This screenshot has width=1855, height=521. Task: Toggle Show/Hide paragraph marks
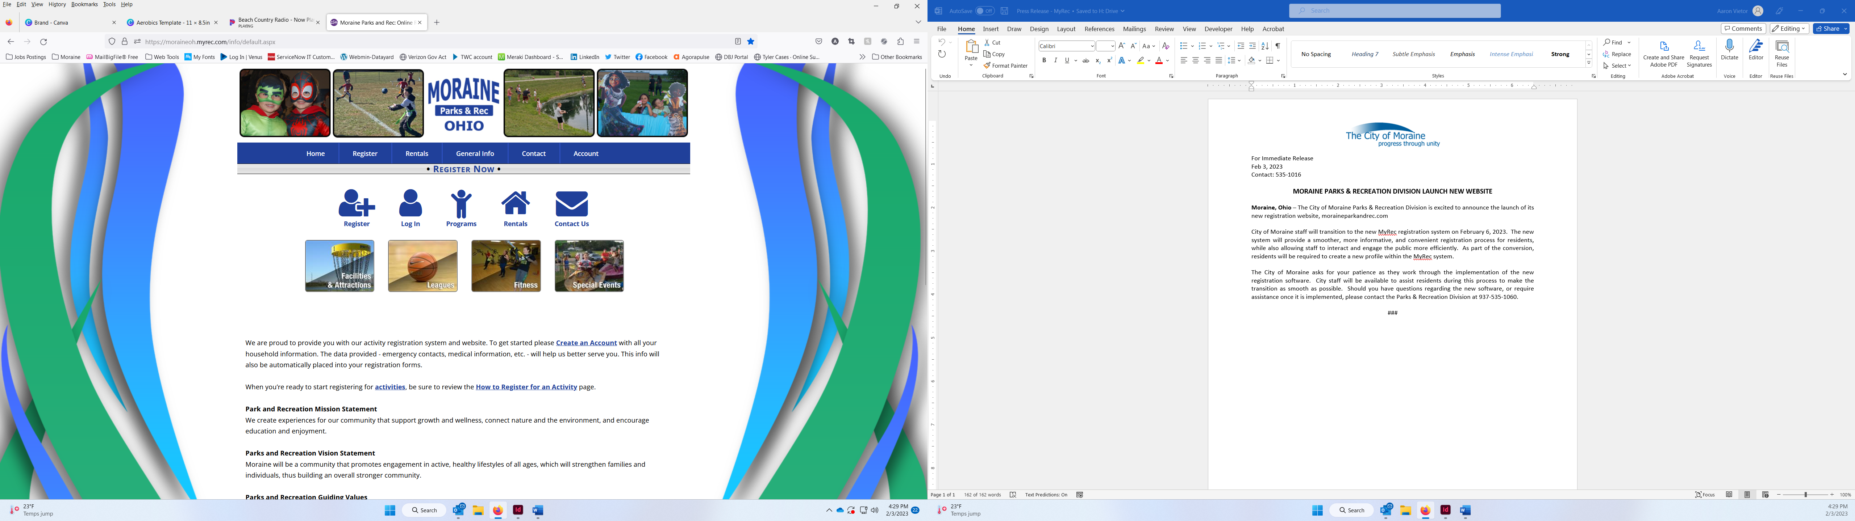click(x=1277, y=46)
